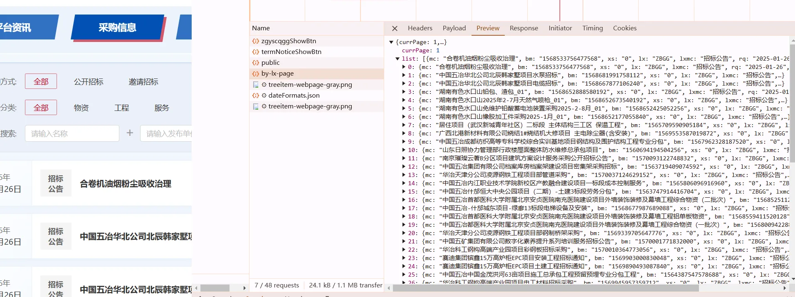Click the dateFormats.json file icon

[256, 96]
